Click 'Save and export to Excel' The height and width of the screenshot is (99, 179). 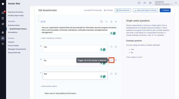point(145,10)
